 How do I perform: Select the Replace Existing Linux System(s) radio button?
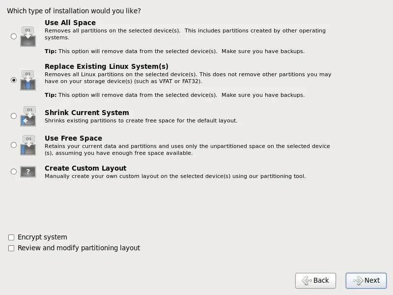[x=14, y=80]
